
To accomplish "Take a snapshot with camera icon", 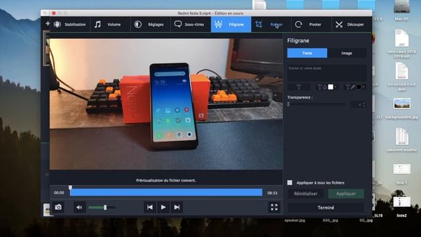I will [x=59, y=207].
